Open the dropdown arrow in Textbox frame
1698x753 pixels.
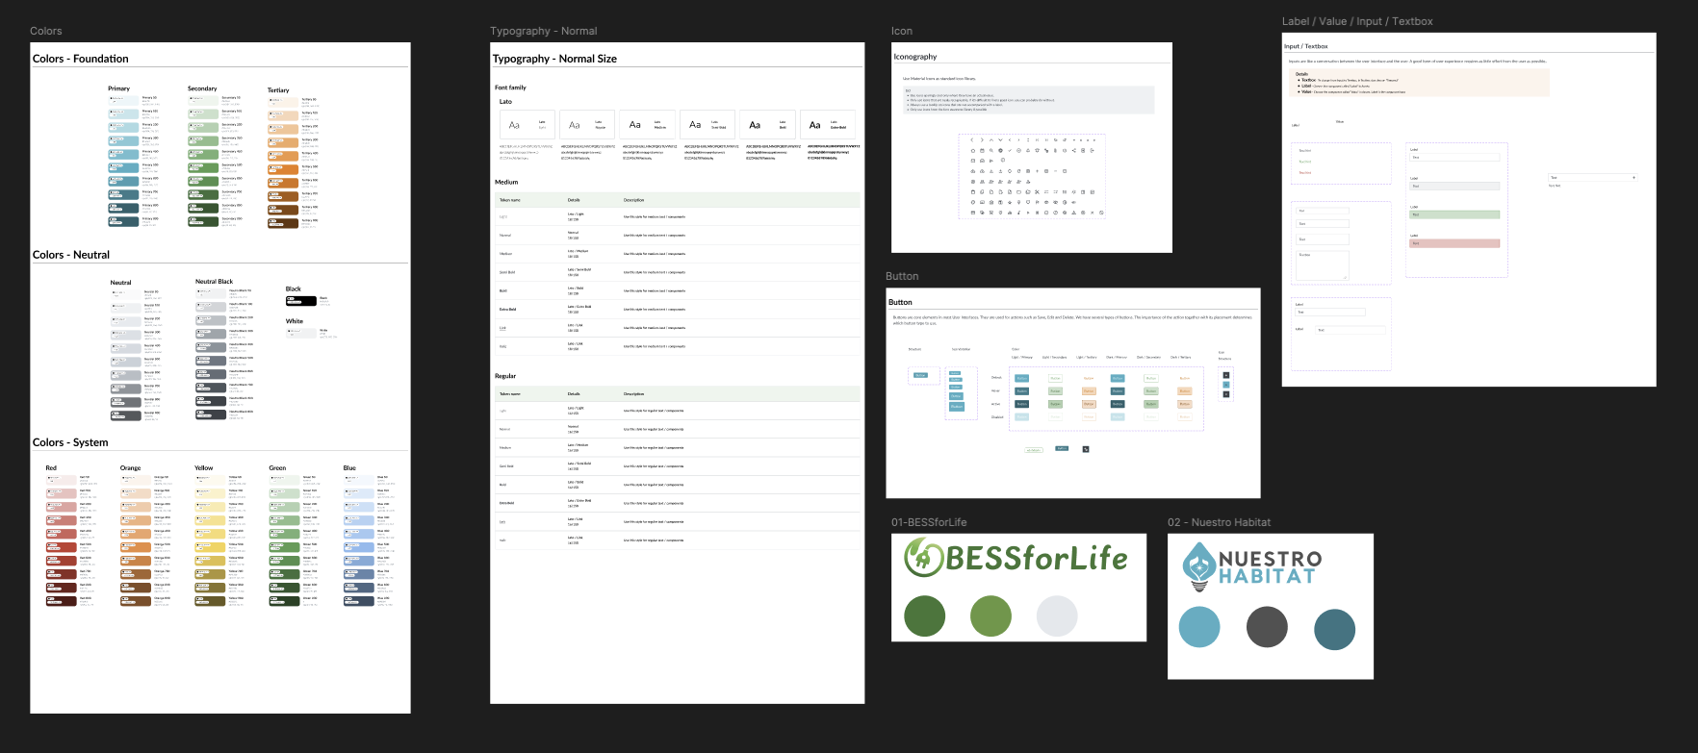coord(1634,178)
